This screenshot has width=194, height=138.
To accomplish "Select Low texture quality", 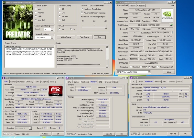I will pyautogui.click(x=36, y=9).
